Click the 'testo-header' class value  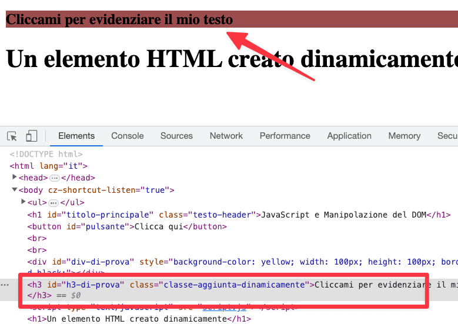[222, 215]
